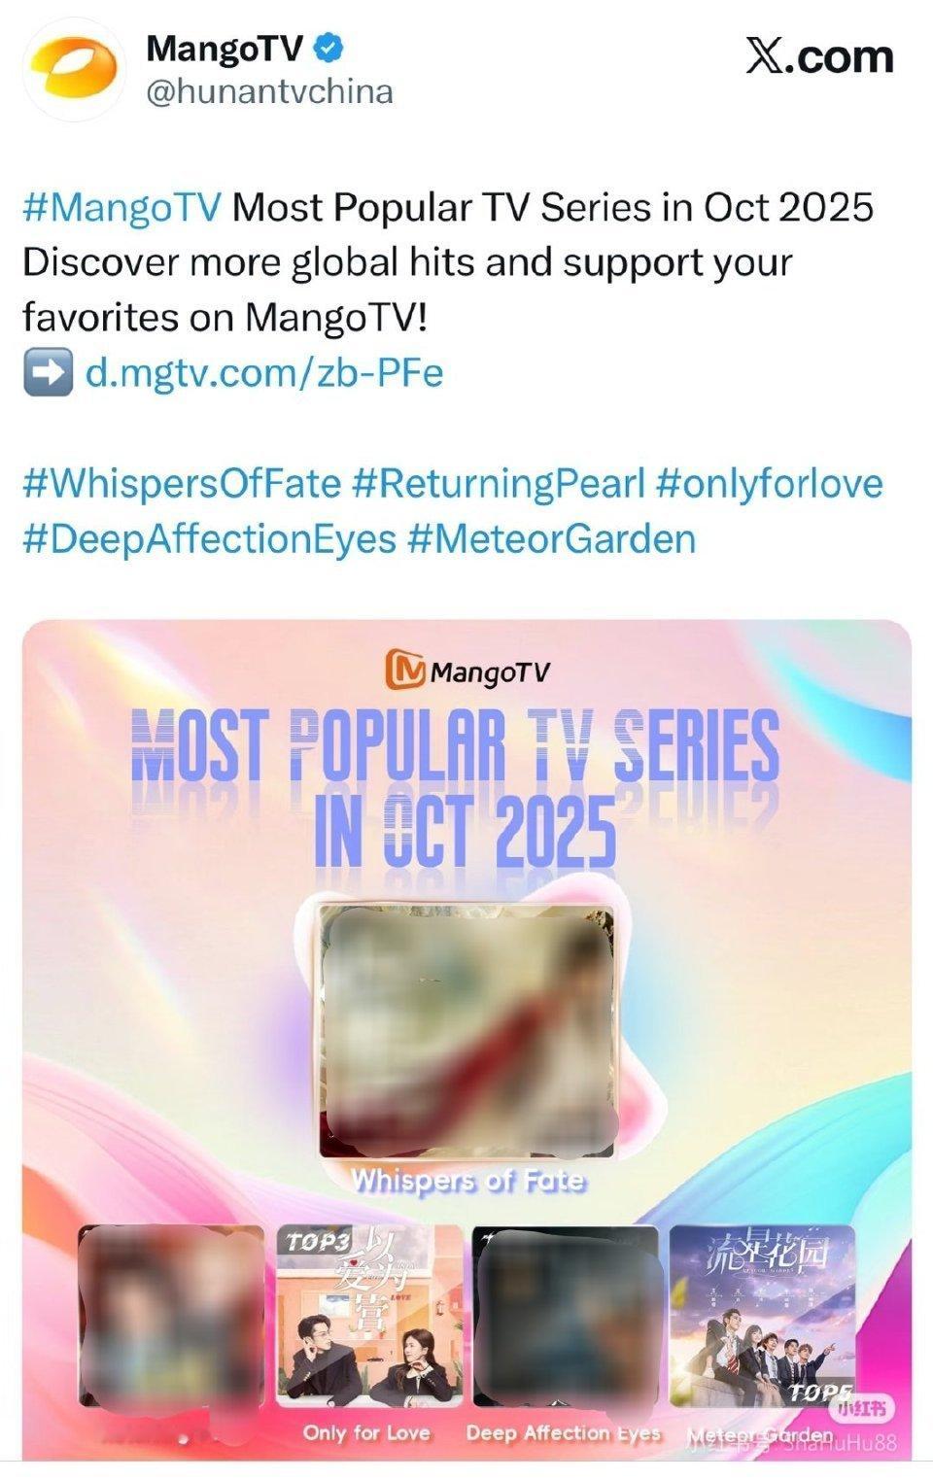Open the Only for Love poster thumbnail
The height and width of the screenshot is (1480, 933).
click(x=367, y=1316)
